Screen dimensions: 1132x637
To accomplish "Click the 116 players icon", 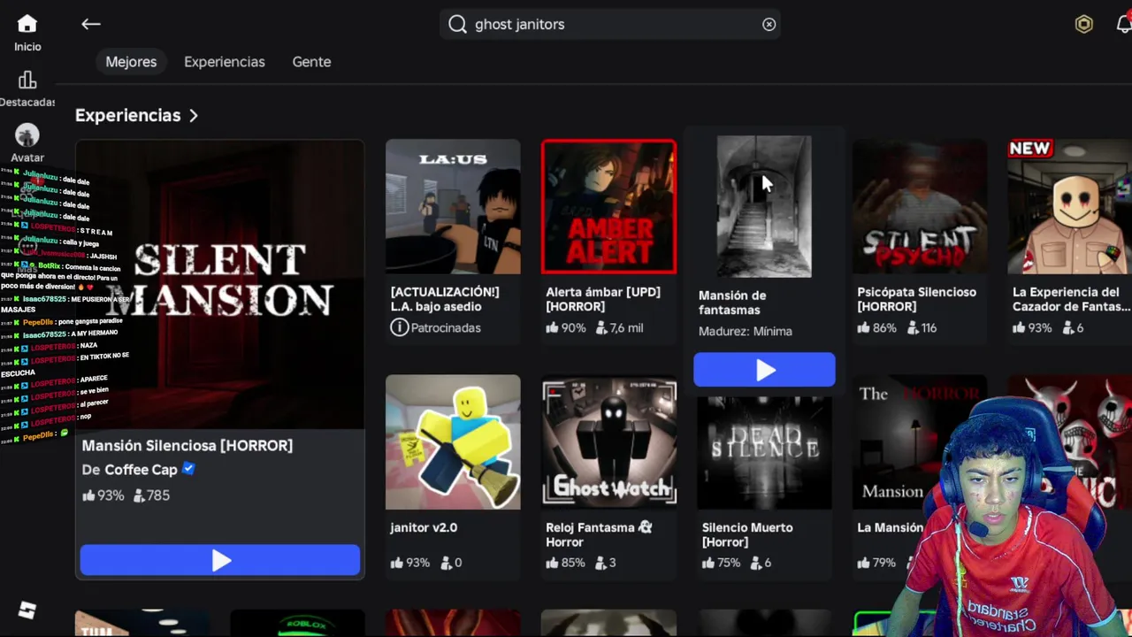I will click(913, 327).
